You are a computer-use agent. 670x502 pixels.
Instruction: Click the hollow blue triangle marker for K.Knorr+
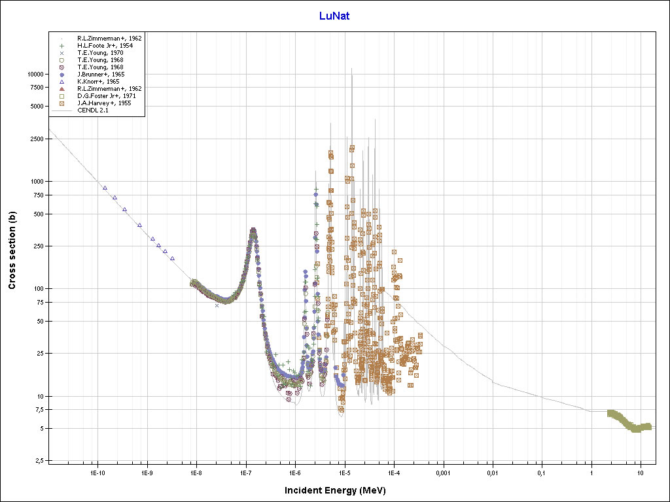pos(62,82)
